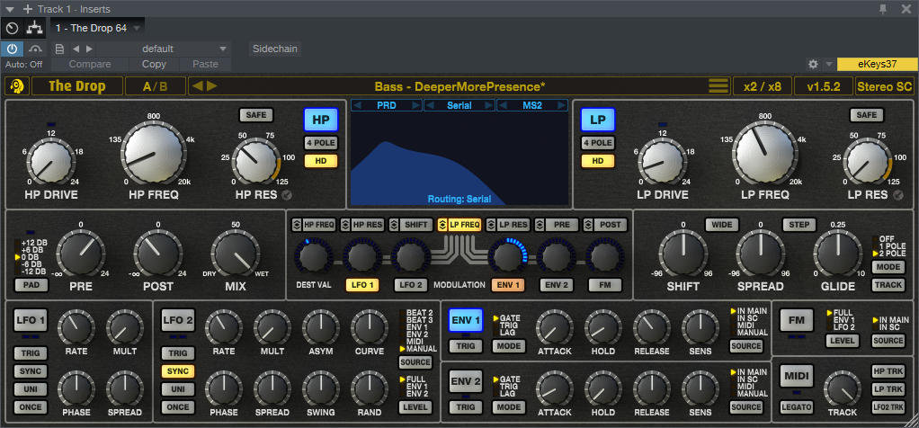
Task: Click the Copy preset button
Action: point(154,64)
